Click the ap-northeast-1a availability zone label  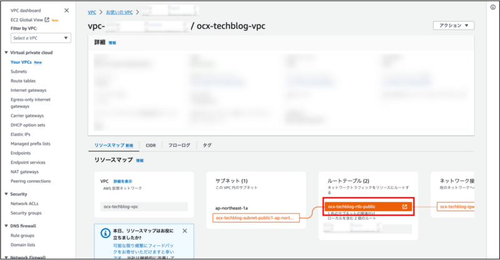pos(231,208)
